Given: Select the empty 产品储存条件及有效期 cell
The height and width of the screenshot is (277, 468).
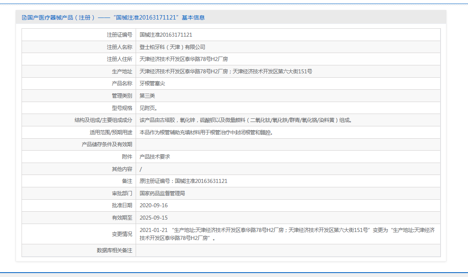Looking at the screenshot, I should tap(279, 144).
